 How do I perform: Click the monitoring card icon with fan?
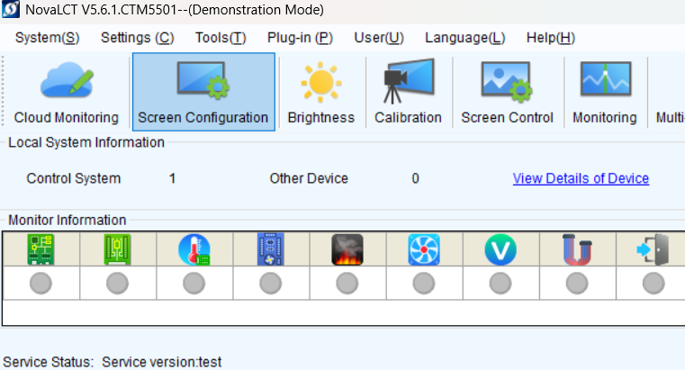tap(270, 249)
